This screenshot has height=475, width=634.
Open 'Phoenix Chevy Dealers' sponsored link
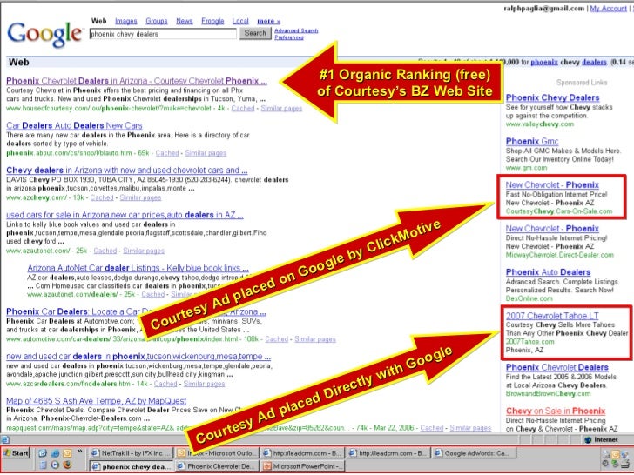coord(552,97)
